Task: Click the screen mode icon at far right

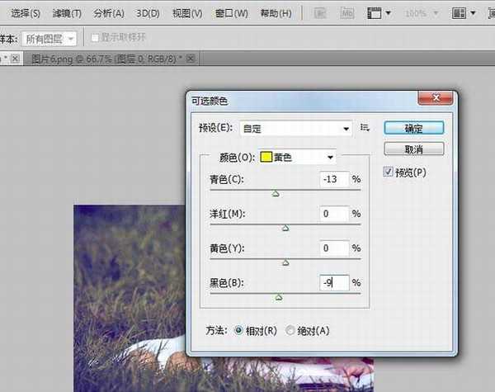Action: click(489, 14)
